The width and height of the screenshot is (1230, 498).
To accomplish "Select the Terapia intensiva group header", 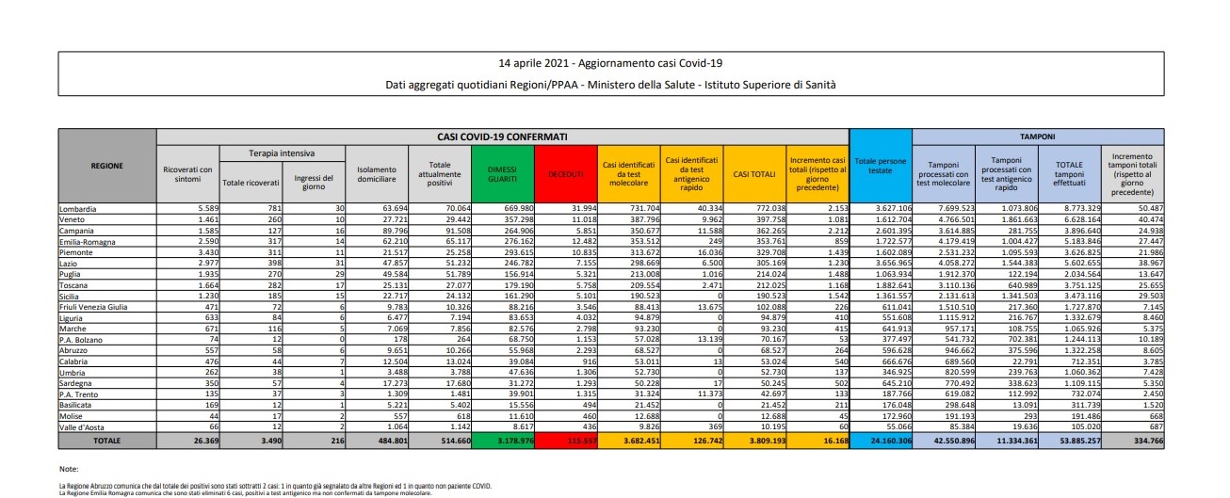I will (282, 153).
